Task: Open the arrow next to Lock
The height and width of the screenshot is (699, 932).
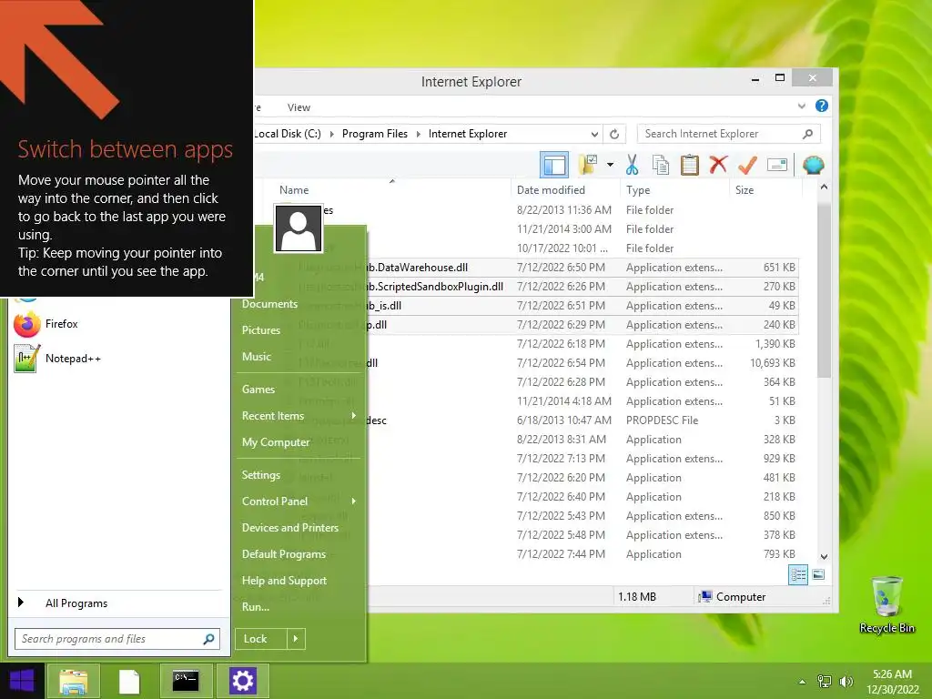Action: (x=296, y=639)
